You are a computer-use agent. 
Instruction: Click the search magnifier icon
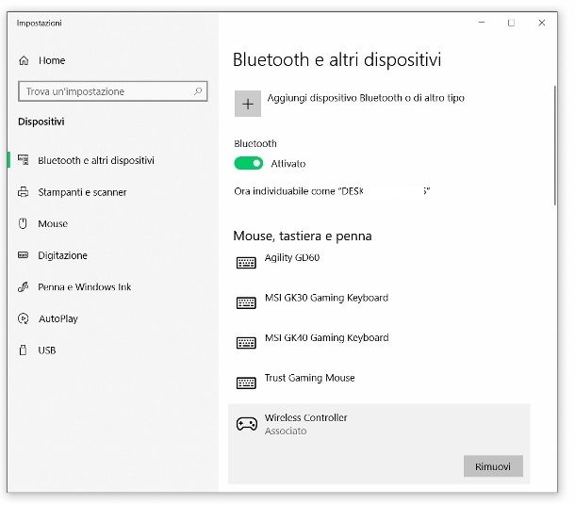pyautogui.click(x=198, y=90)
